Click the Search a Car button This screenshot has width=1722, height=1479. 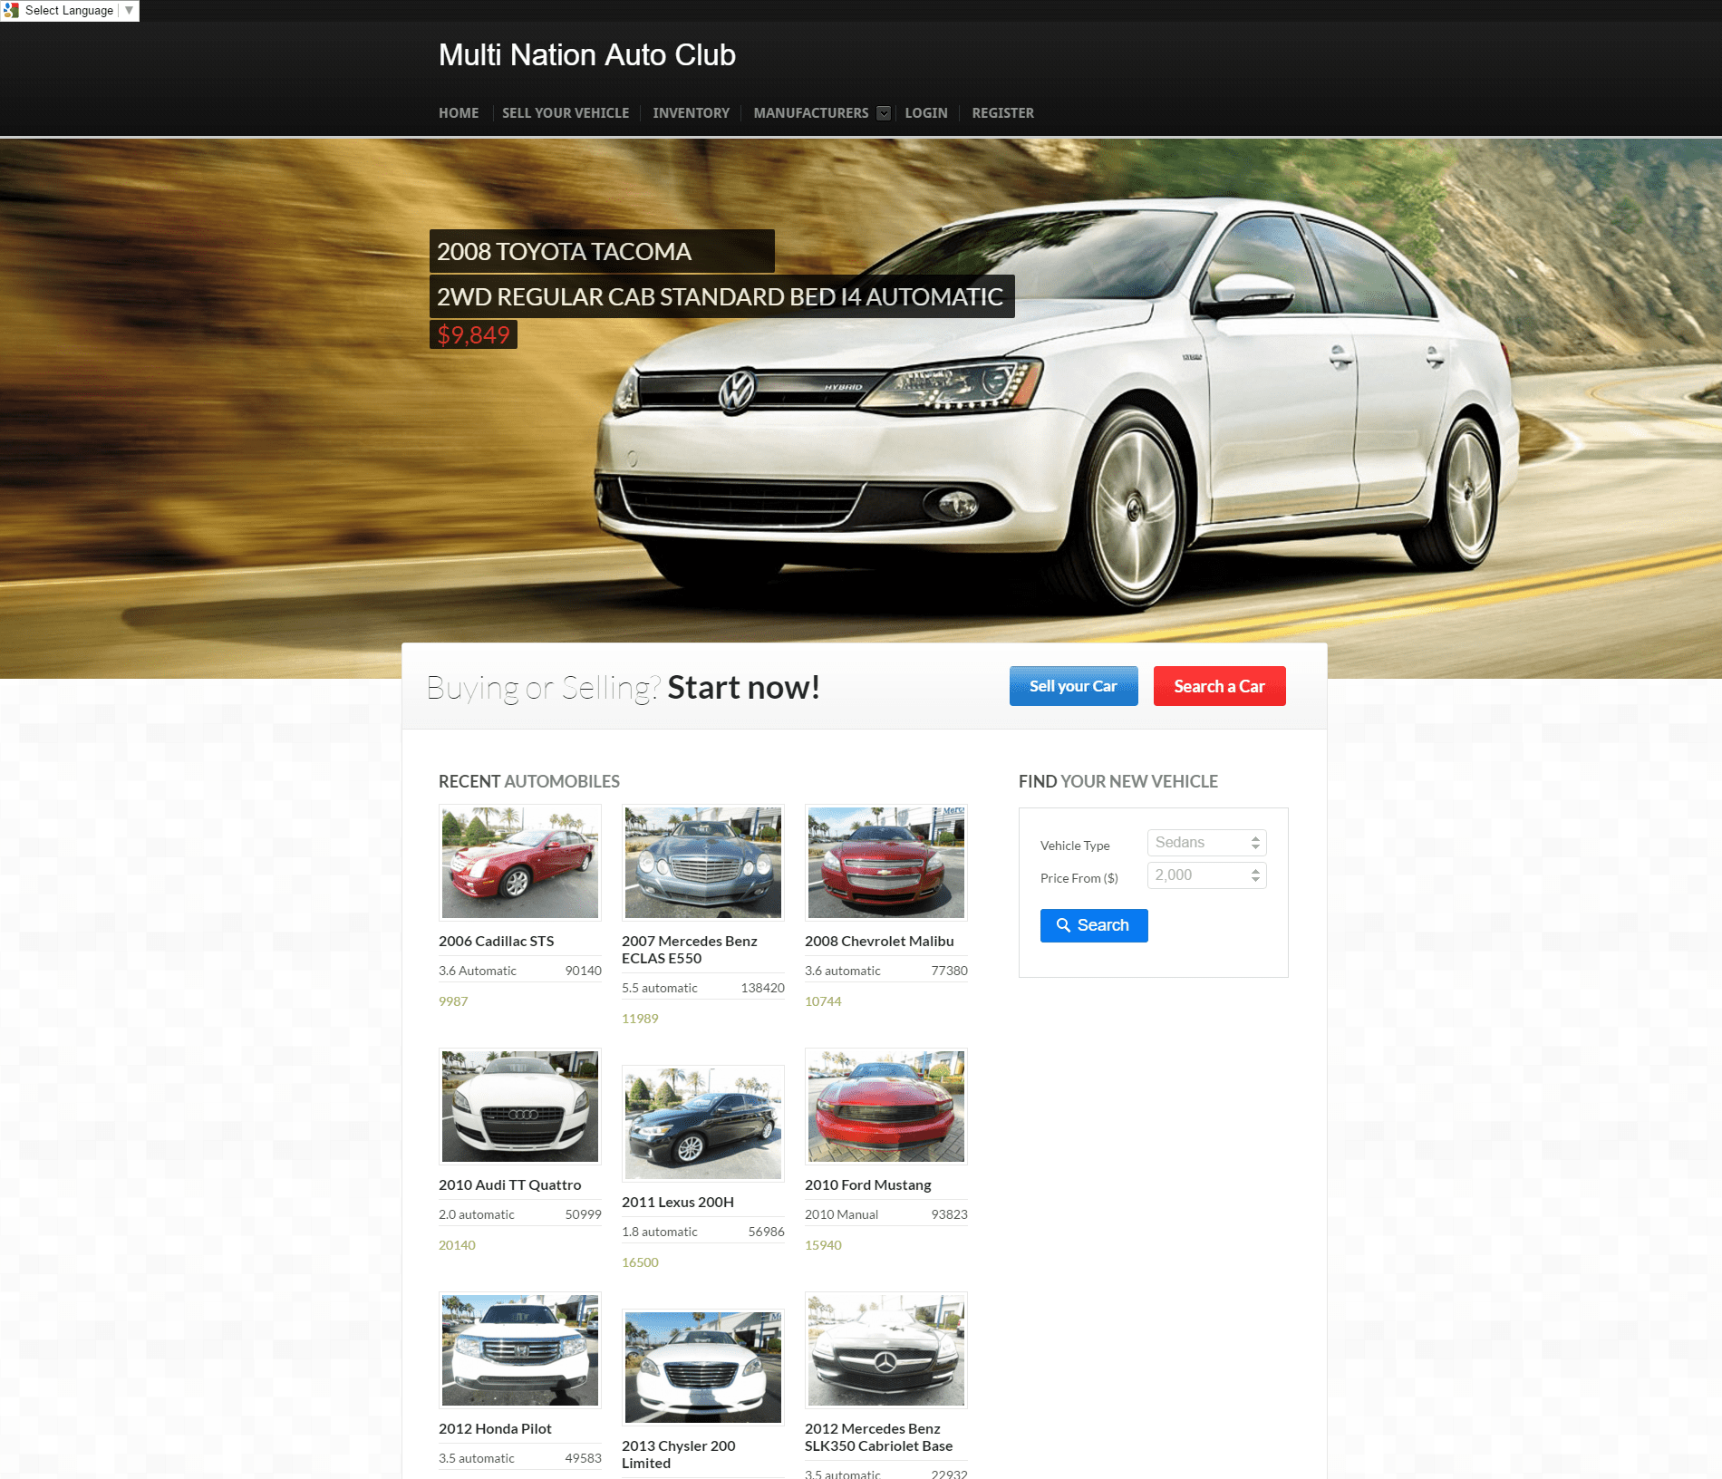pyautogui.click(x=1219, y=686)
